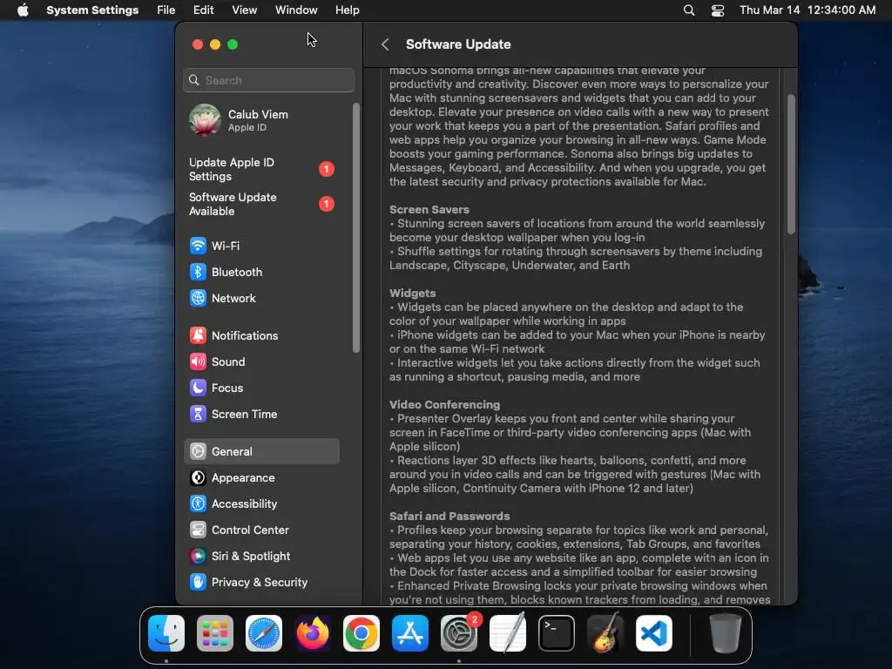Click the Safari and Passwords heading
This screenshot has width=892, height=669.
(x=449, y=516)
